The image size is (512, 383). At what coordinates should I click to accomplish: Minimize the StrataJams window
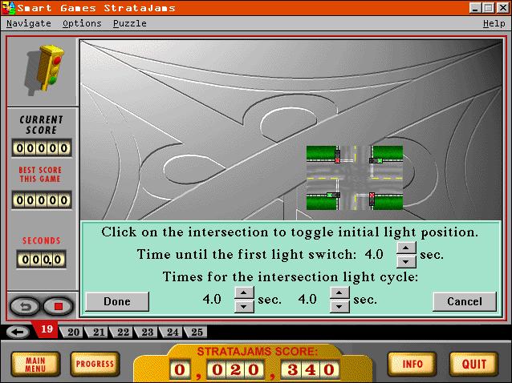475,8
